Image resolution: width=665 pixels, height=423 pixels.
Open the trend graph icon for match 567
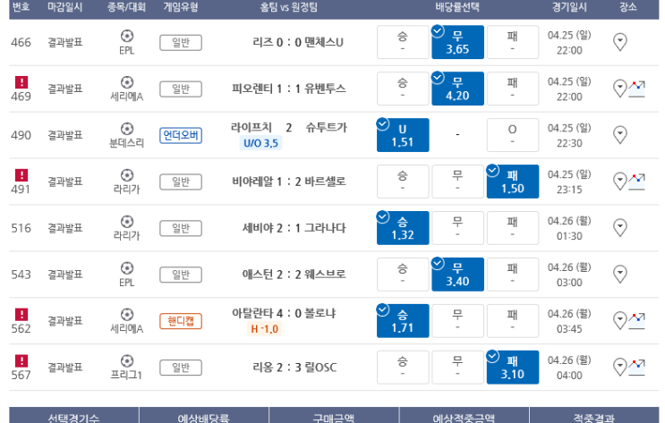[636, 367]
